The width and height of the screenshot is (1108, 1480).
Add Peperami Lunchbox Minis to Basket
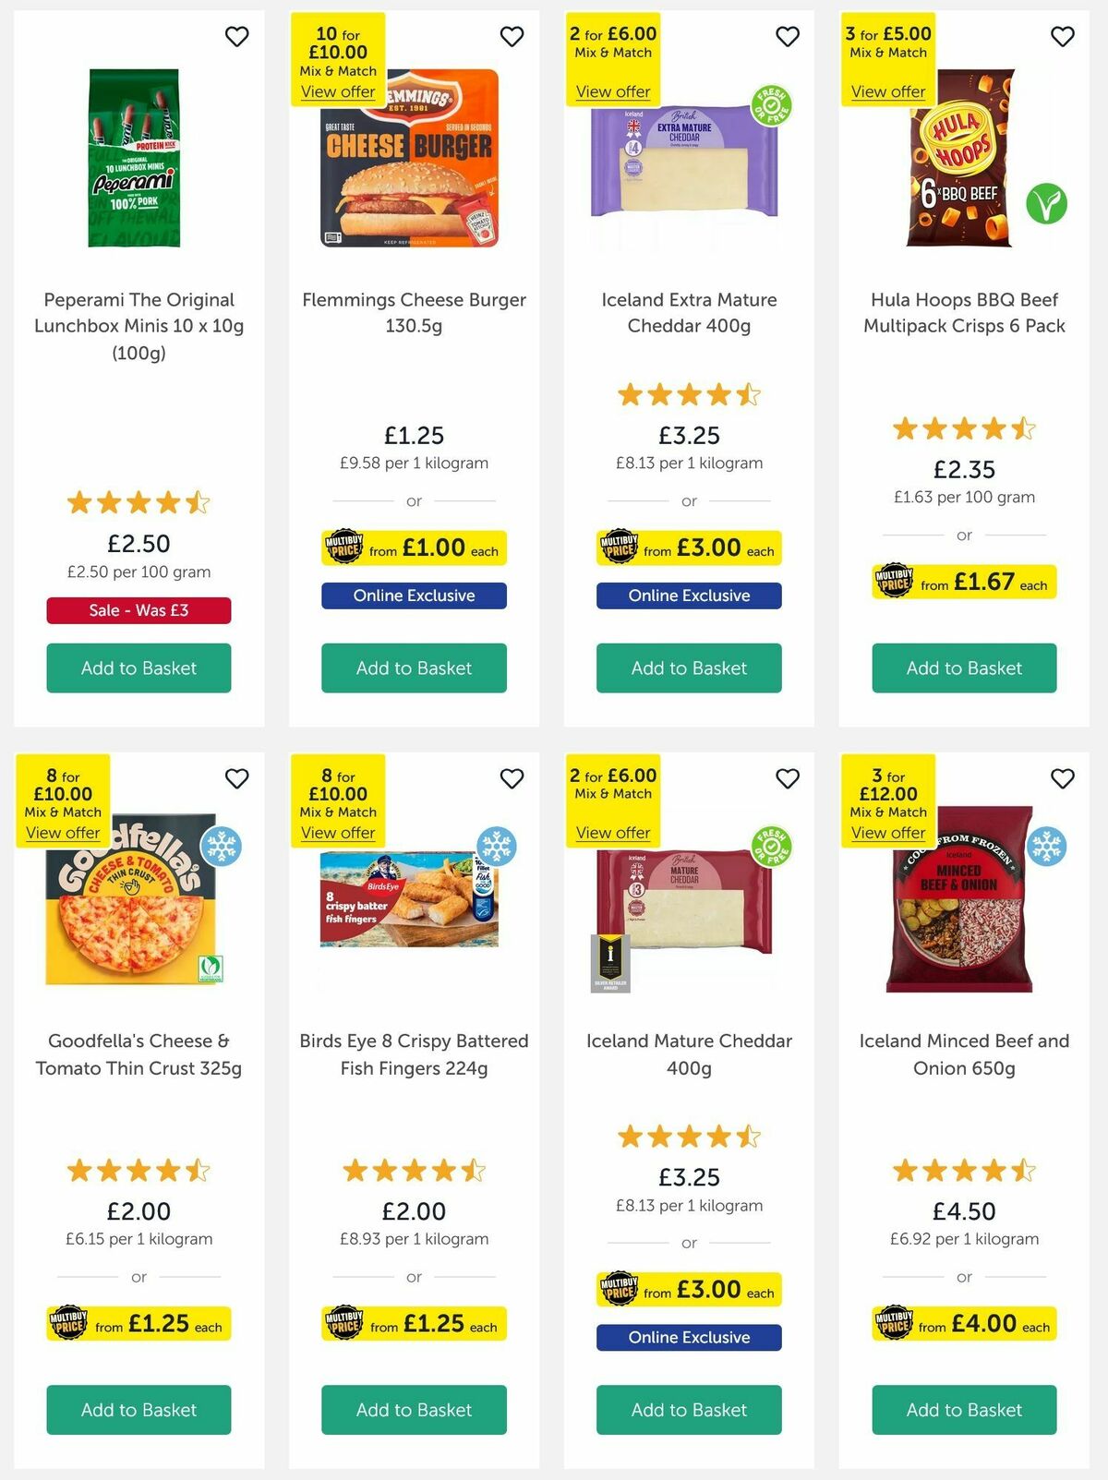[x=138, y=668]
